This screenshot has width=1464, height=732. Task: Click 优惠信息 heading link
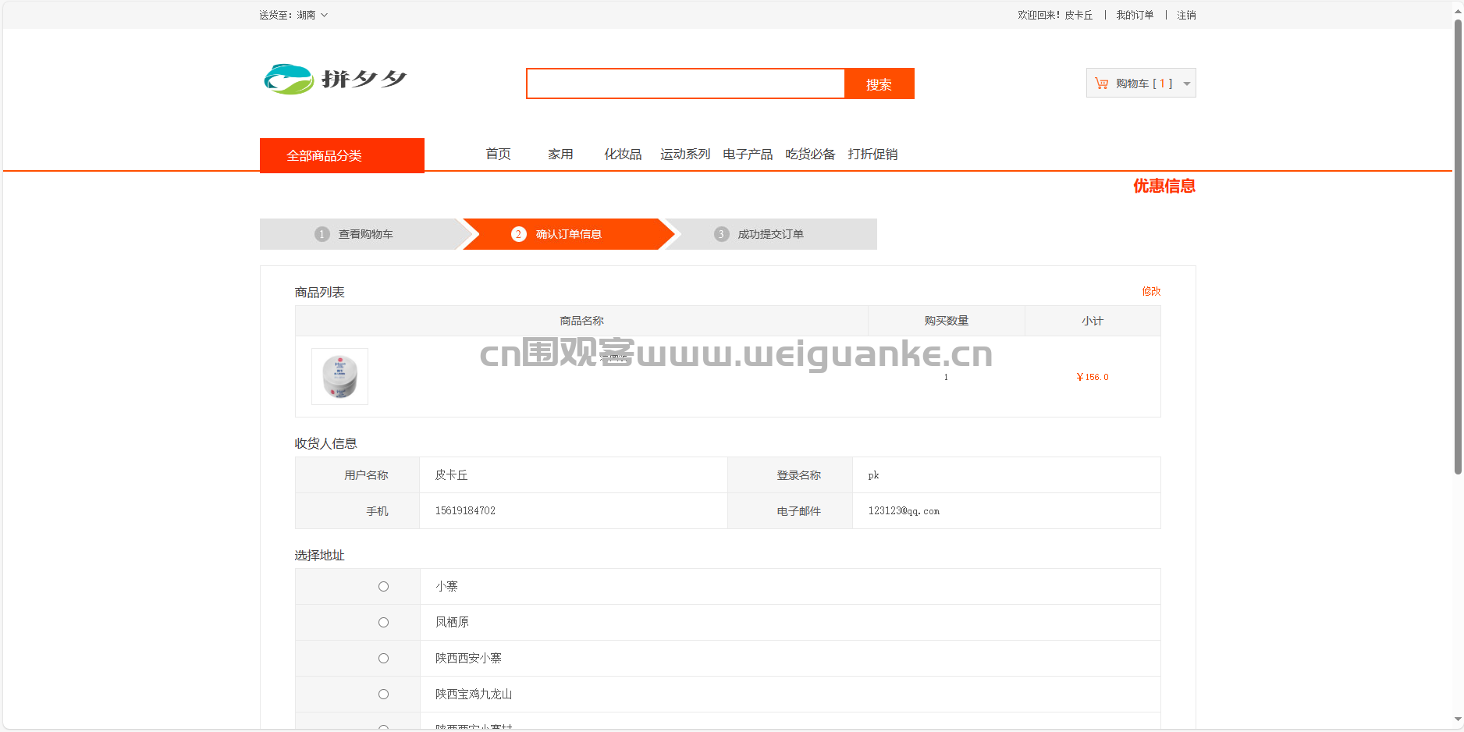(x=1164, y=186)
